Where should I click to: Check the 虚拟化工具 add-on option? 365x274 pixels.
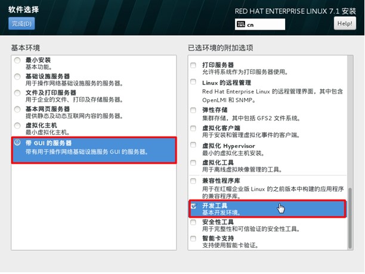coord(193,162)
